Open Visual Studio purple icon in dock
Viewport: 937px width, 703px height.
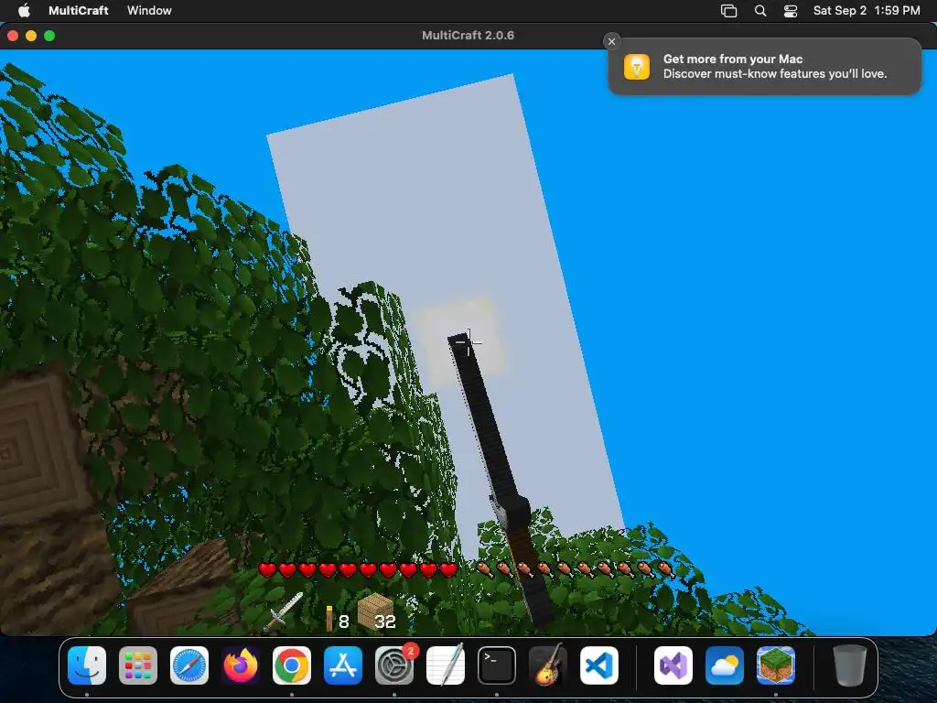[673, 665]
